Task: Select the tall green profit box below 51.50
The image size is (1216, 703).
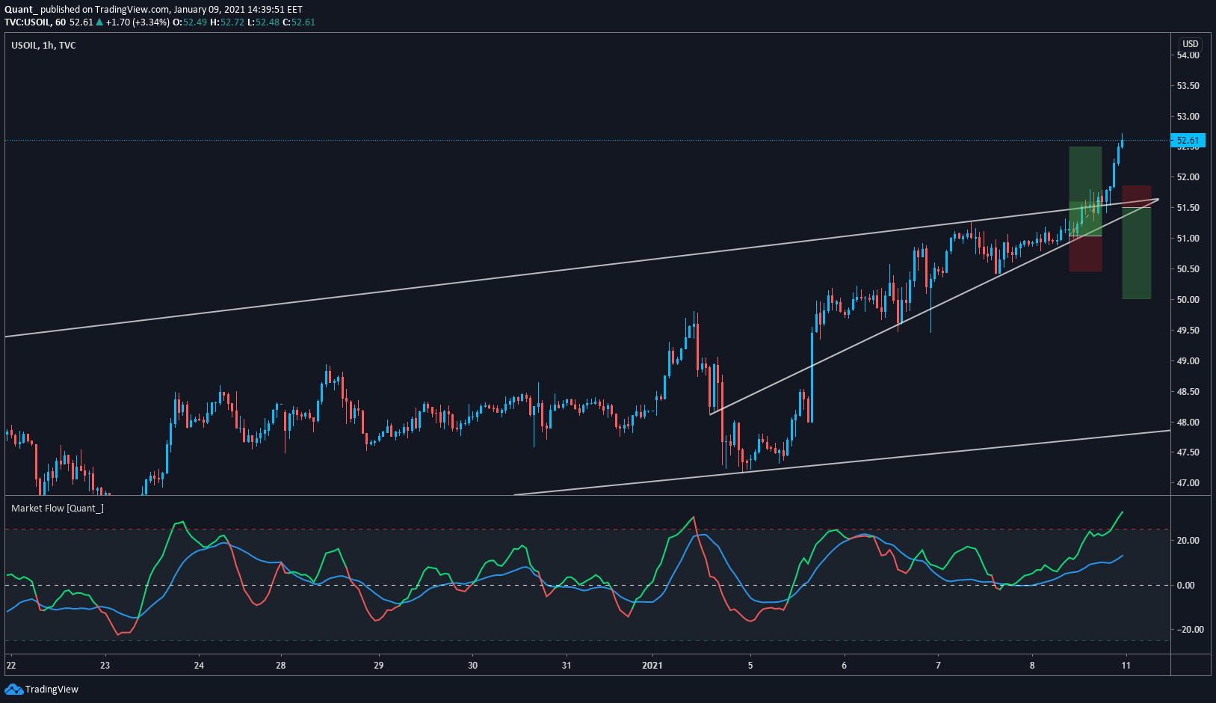Action: click(x=1137, y=254)
